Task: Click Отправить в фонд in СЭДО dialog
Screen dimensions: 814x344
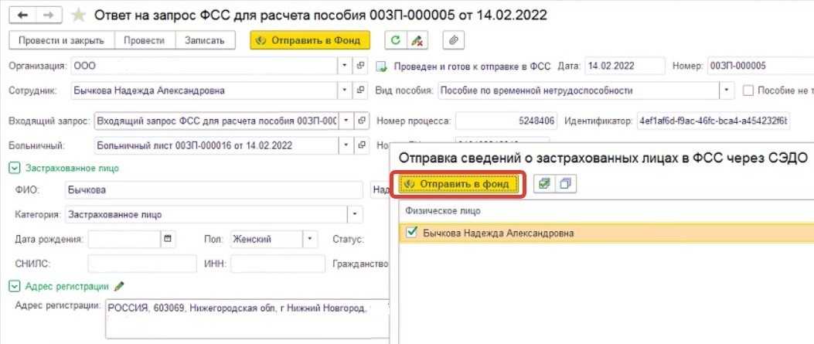Action: tap(463, 184)
